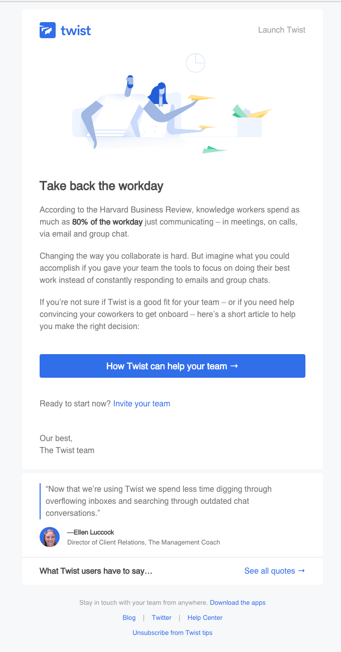Unsubscribe from Twist tips
Image resolution: width=341 pixels, height=652 pixels.
pyautogui.click(x=173, y=632)
